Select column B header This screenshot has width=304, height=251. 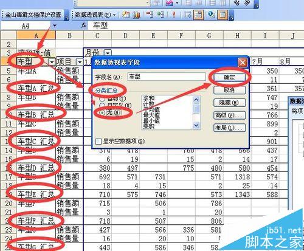pos(69,35)
